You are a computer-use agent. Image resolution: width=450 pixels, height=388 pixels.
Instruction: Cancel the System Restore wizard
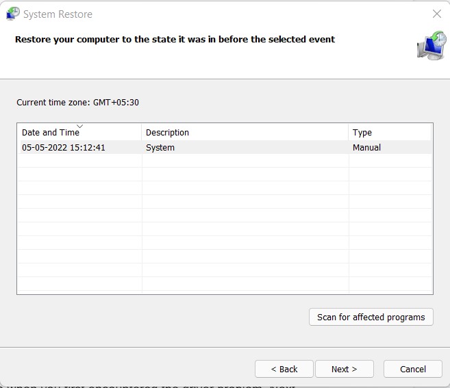412,369
